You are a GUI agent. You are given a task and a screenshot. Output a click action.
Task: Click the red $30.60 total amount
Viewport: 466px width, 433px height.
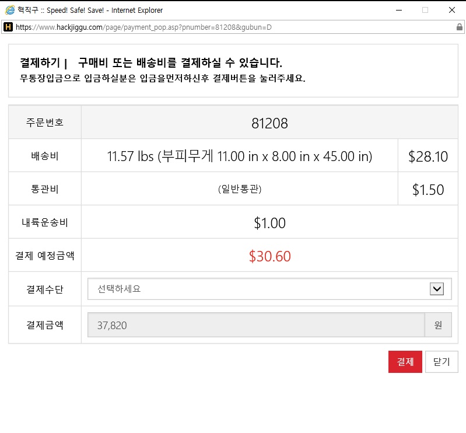click(269, 256)
